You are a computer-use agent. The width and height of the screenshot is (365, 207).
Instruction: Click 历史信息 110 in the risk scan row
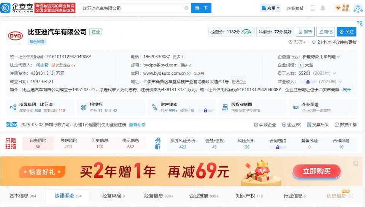[100, 144]
